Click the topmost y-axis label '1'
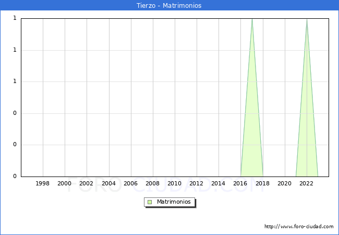Viewport: 339px width, 235px height. coord(15,18)
